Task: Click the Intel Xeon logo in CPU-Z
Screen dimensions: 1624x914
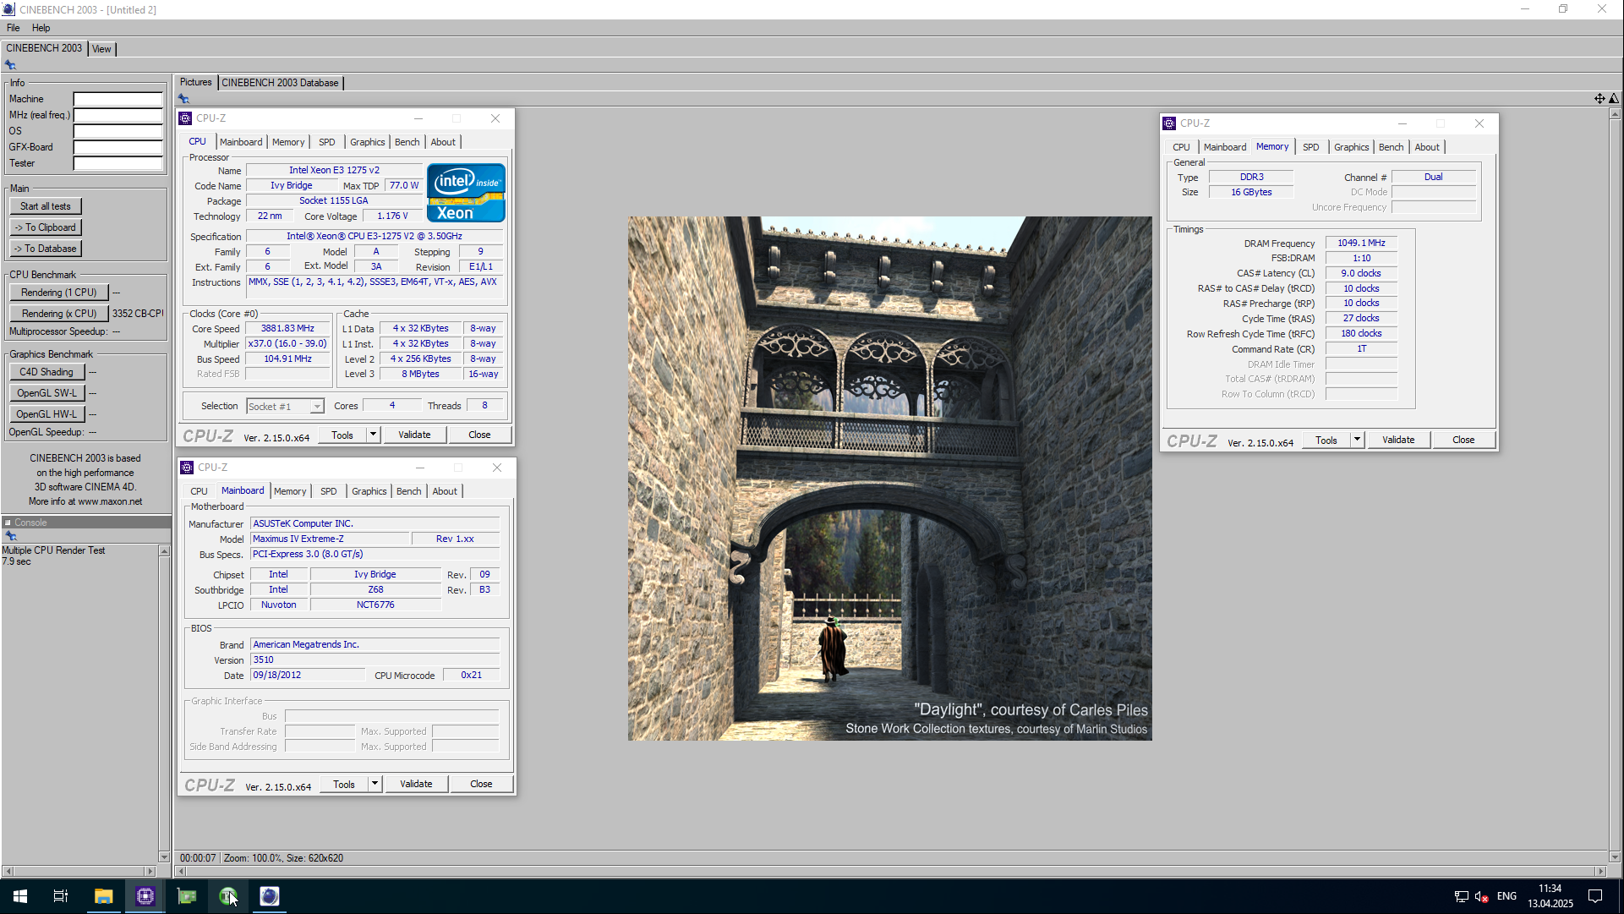Action: click(x=466, y=193)
